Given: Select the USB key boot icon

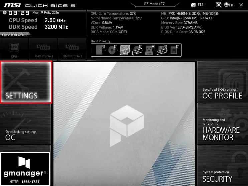Looking at the screenshot, I should click(149, 50).
